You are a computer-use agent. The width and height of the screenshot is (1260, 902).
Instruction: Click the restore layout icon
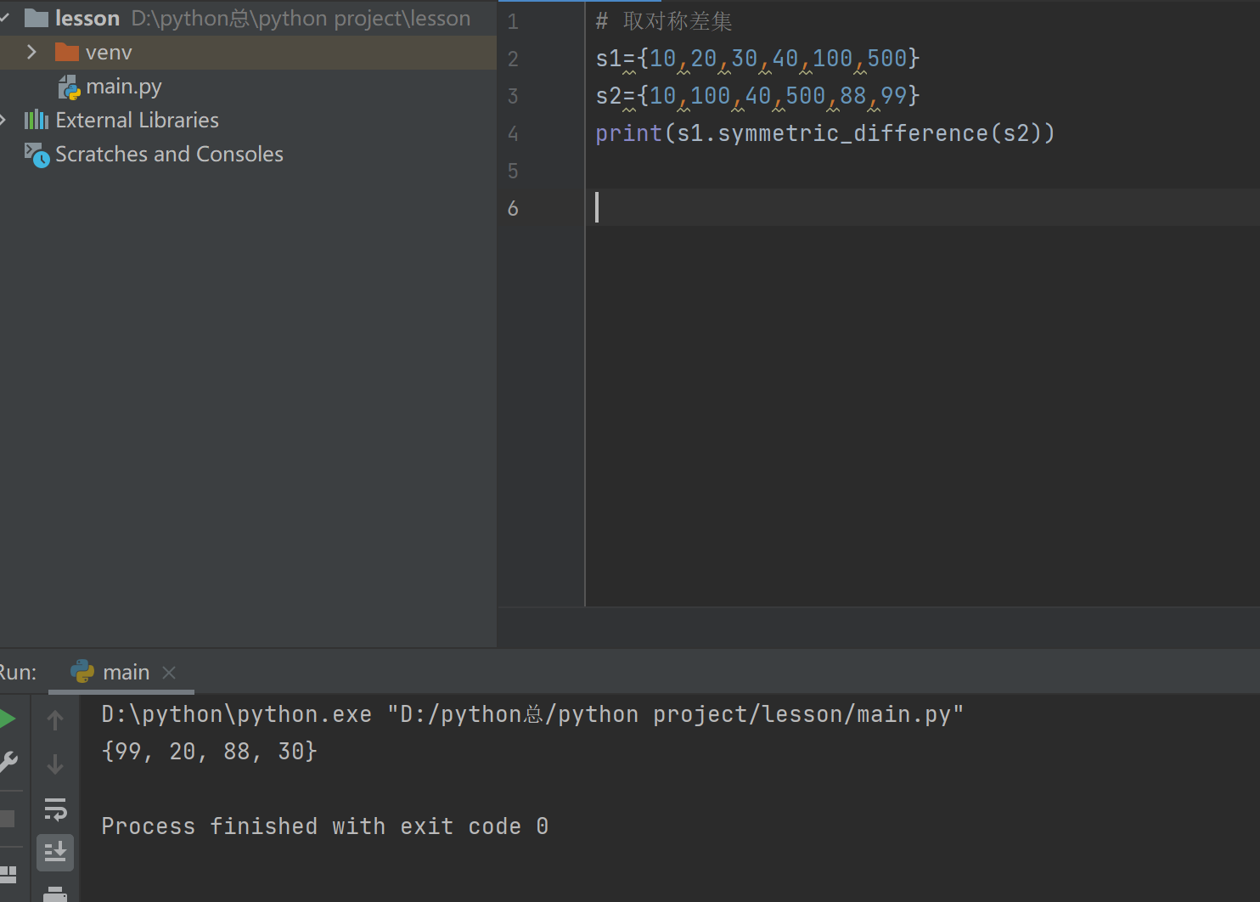click(8, 874)
